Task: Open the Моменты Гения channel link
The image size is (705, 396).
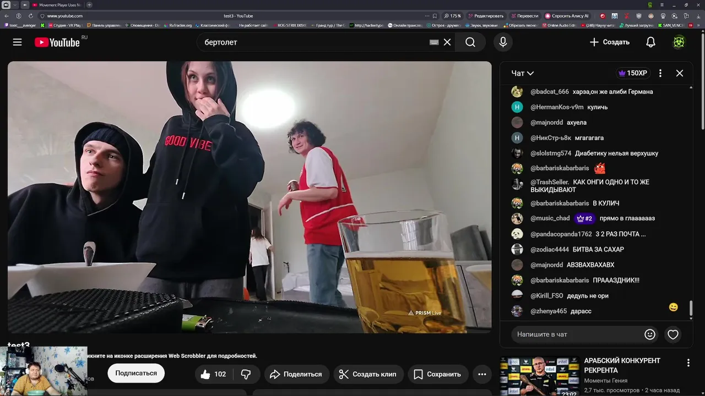Action: click(605, 381)
